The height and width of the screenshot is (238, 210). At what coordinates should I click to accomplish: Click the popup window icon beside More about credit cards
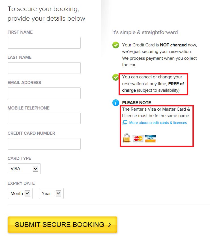tap(125, 123)
